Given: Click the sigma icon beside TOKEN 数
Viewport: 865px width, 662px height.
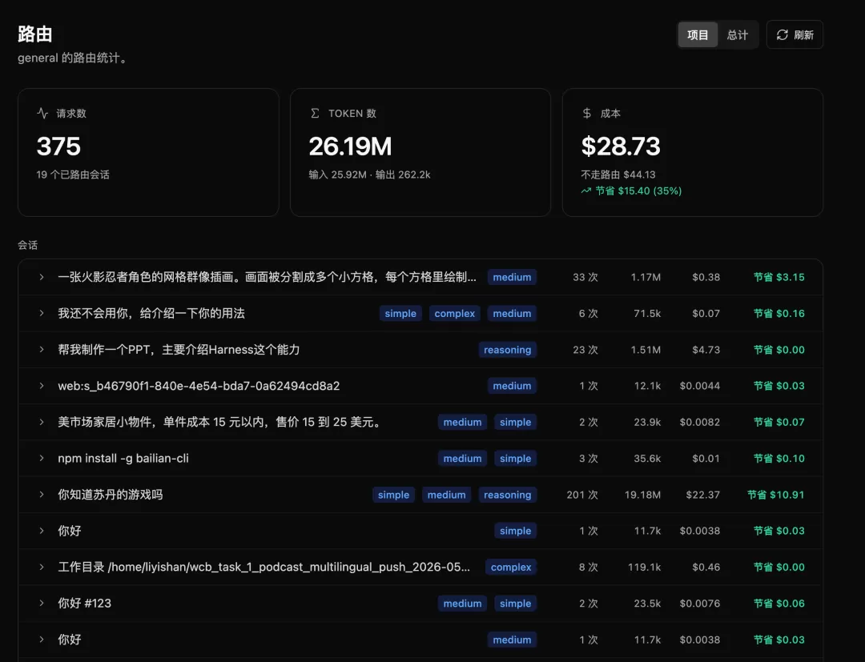Looking at the screenshot, I should (x=315, y=113).
